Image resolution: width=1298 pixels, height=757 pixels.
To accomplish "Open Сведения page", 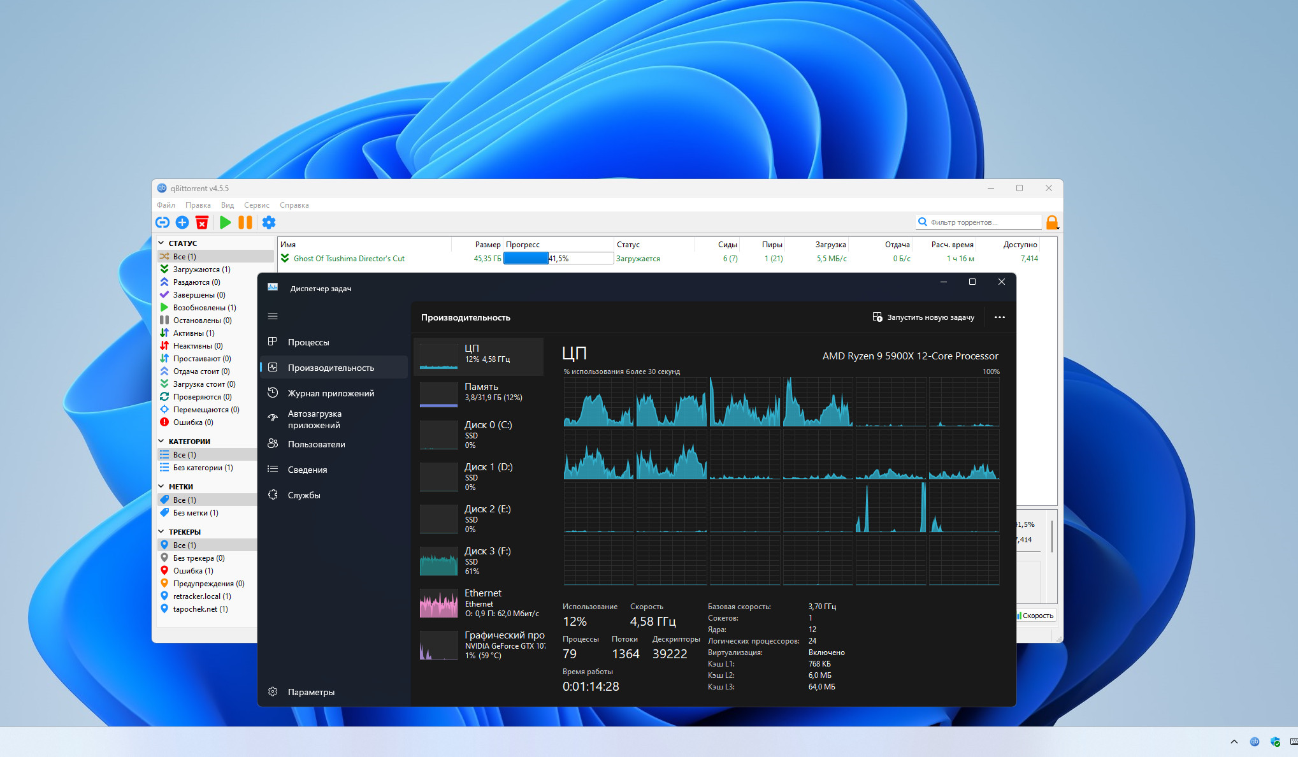I will [x=334, y=470].
